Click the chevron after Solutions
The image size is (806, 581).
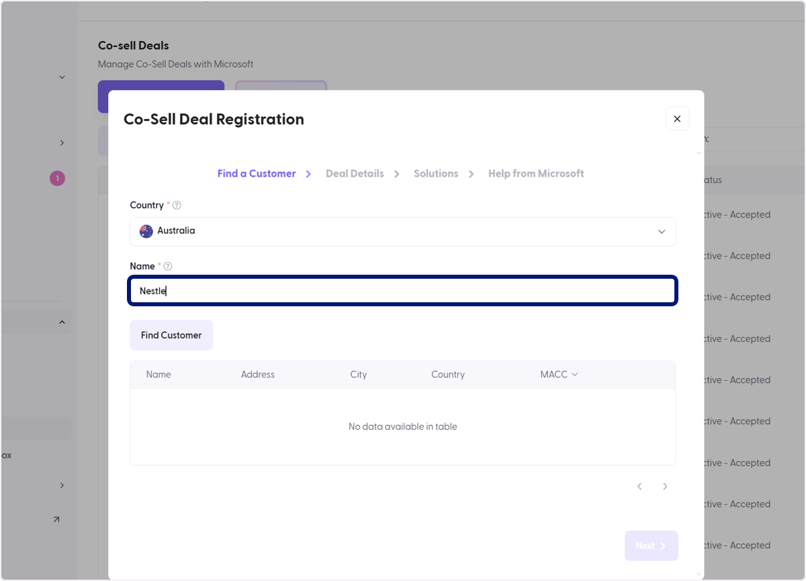pyautogui.click(x=472, y=174)
